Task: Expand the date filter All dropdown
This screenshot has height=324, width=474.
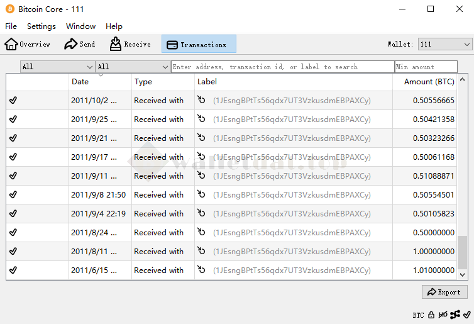Action: pos(57,67)
